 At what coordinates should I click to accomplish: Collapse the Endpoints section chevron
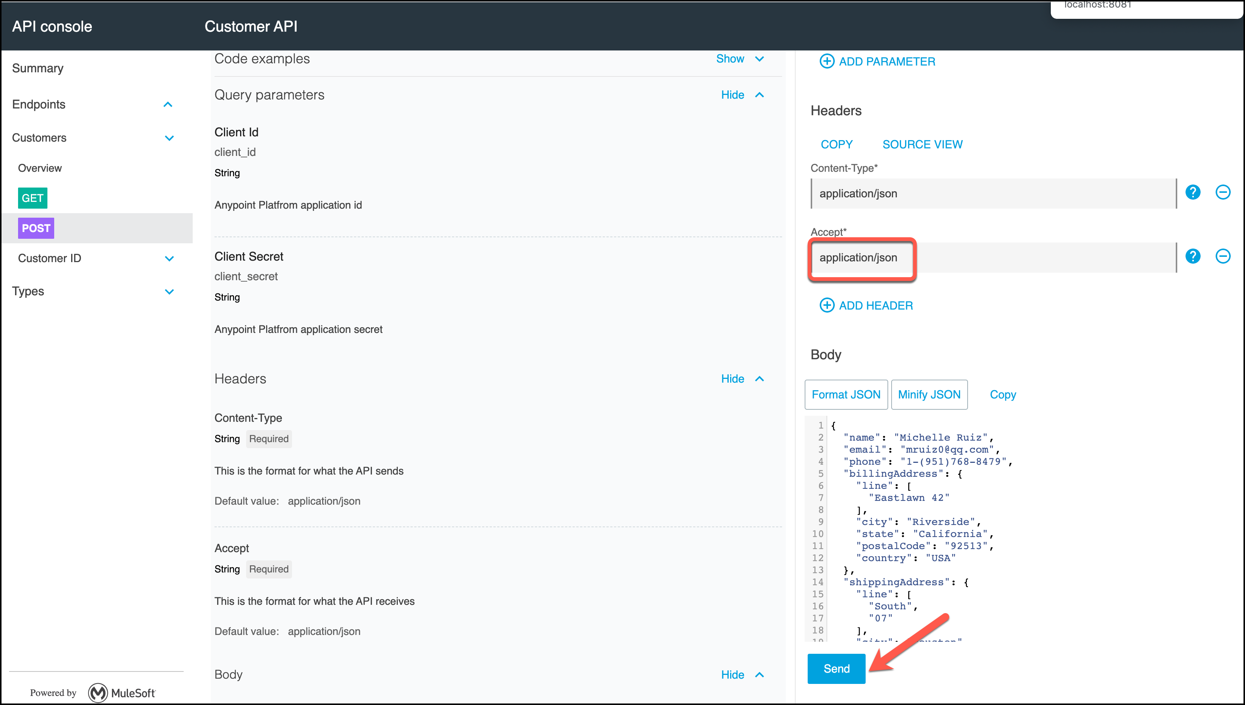(x=168, y=105)
